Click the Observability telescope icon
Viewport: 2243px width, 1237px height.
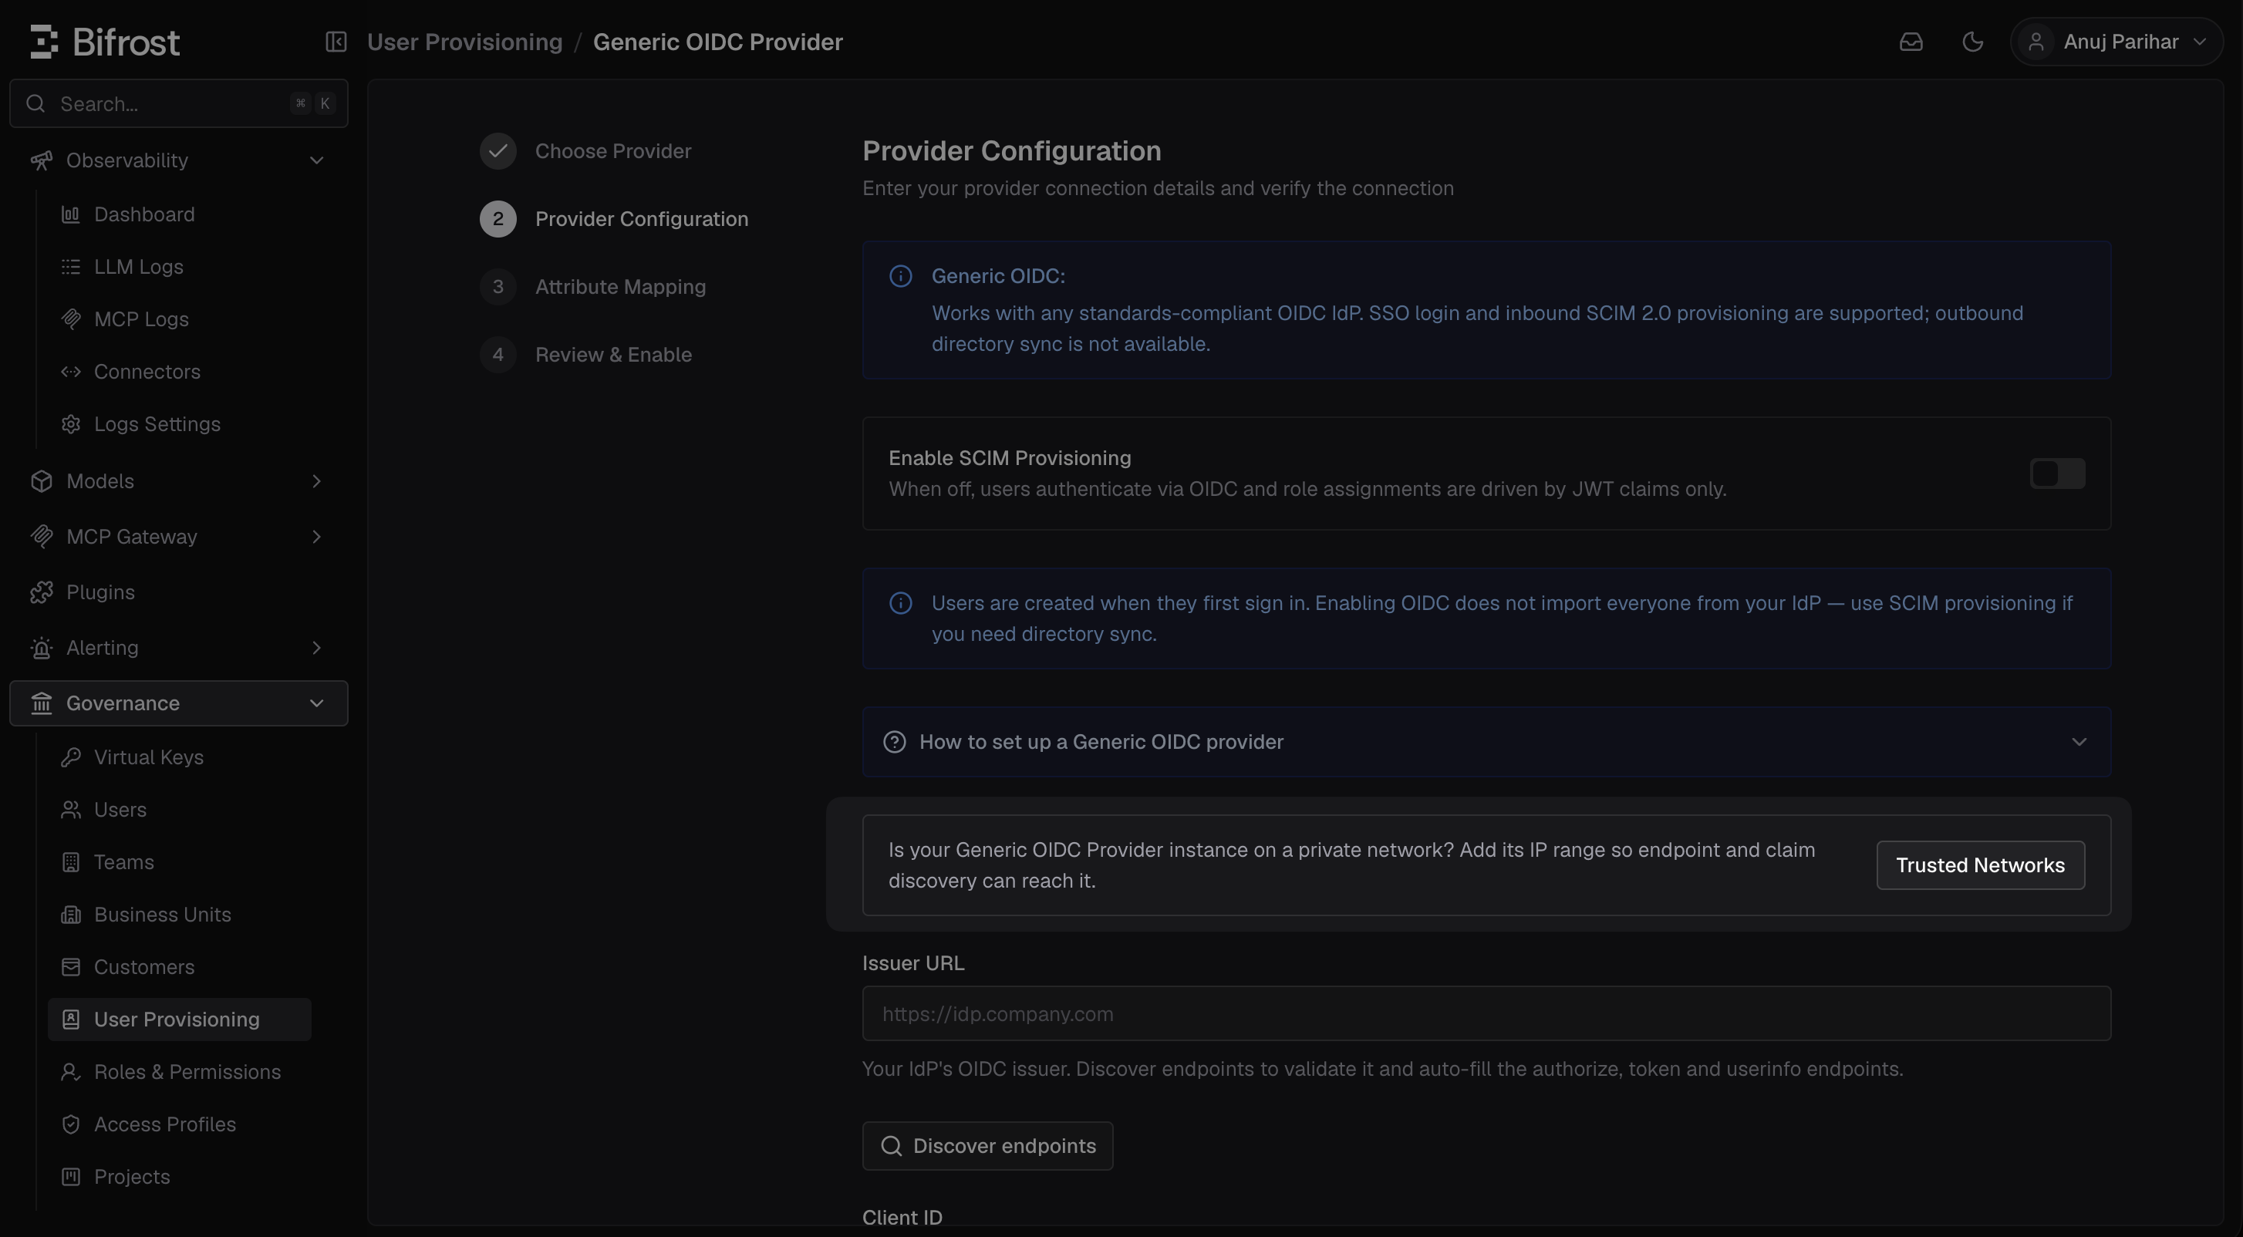point(42,160)
